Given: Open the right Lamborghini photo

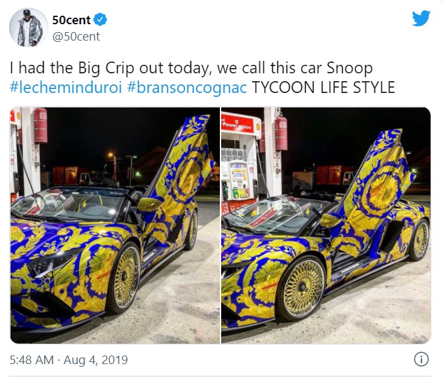Looking at the screenshot, I should (326, 225).
